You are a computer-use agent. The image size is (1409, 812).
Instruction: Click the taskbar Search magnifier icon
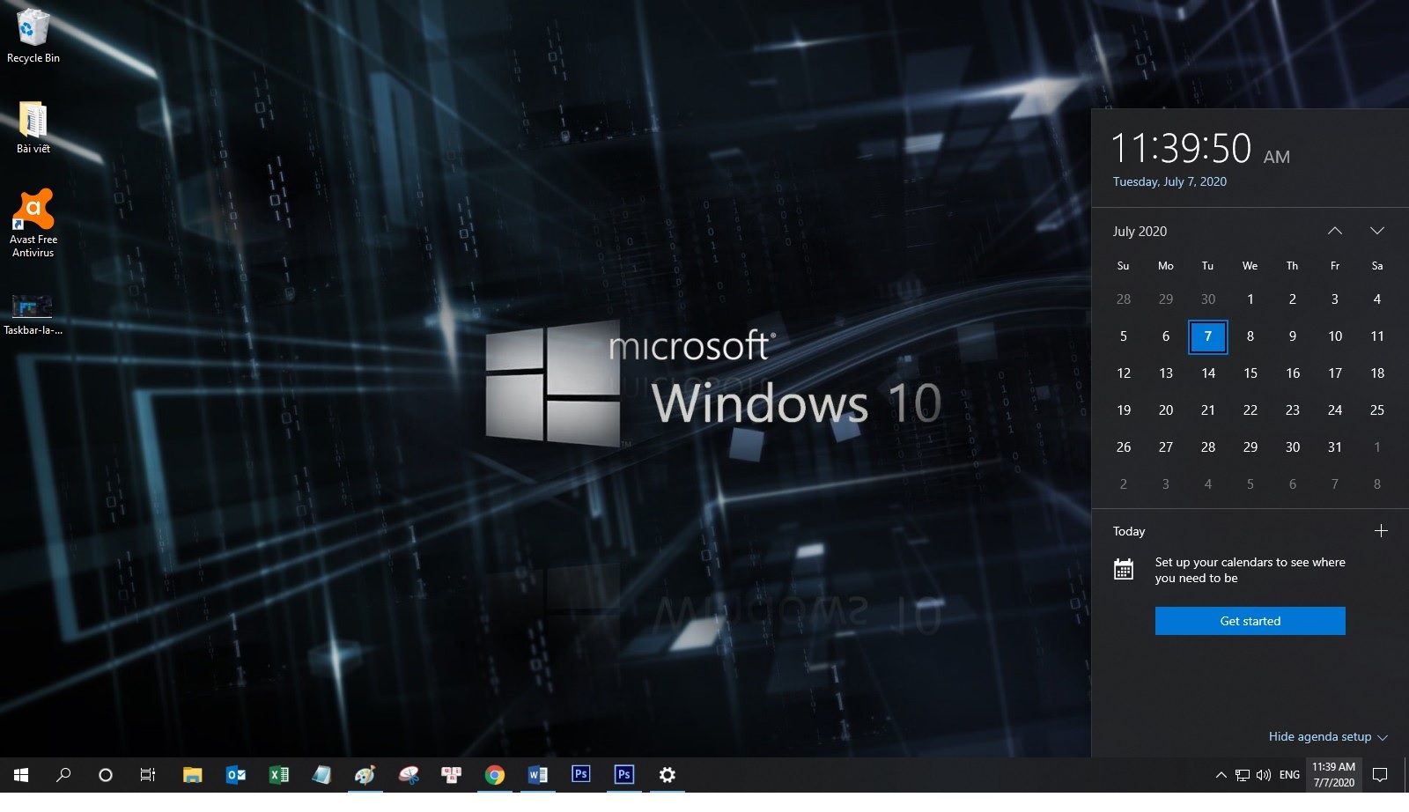click(63, 775)
